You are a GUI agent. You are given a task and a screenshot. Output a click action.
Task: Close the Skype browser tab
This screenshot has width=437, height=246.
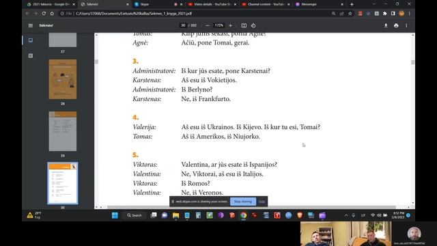pyautogui.click(x=182, y=4)
